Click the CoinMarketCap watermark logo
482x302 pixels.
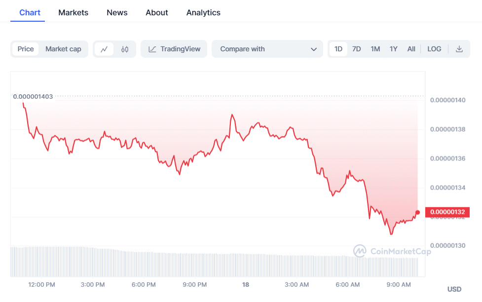(x=392, y=251)
